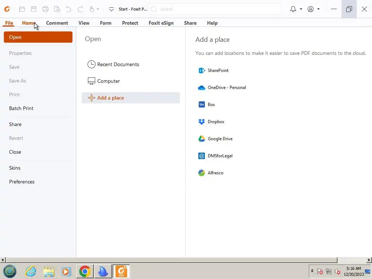Screen dimensions: 372x279
Task: Open Internet Explorer from taskbar
Action: click(31, 271)
